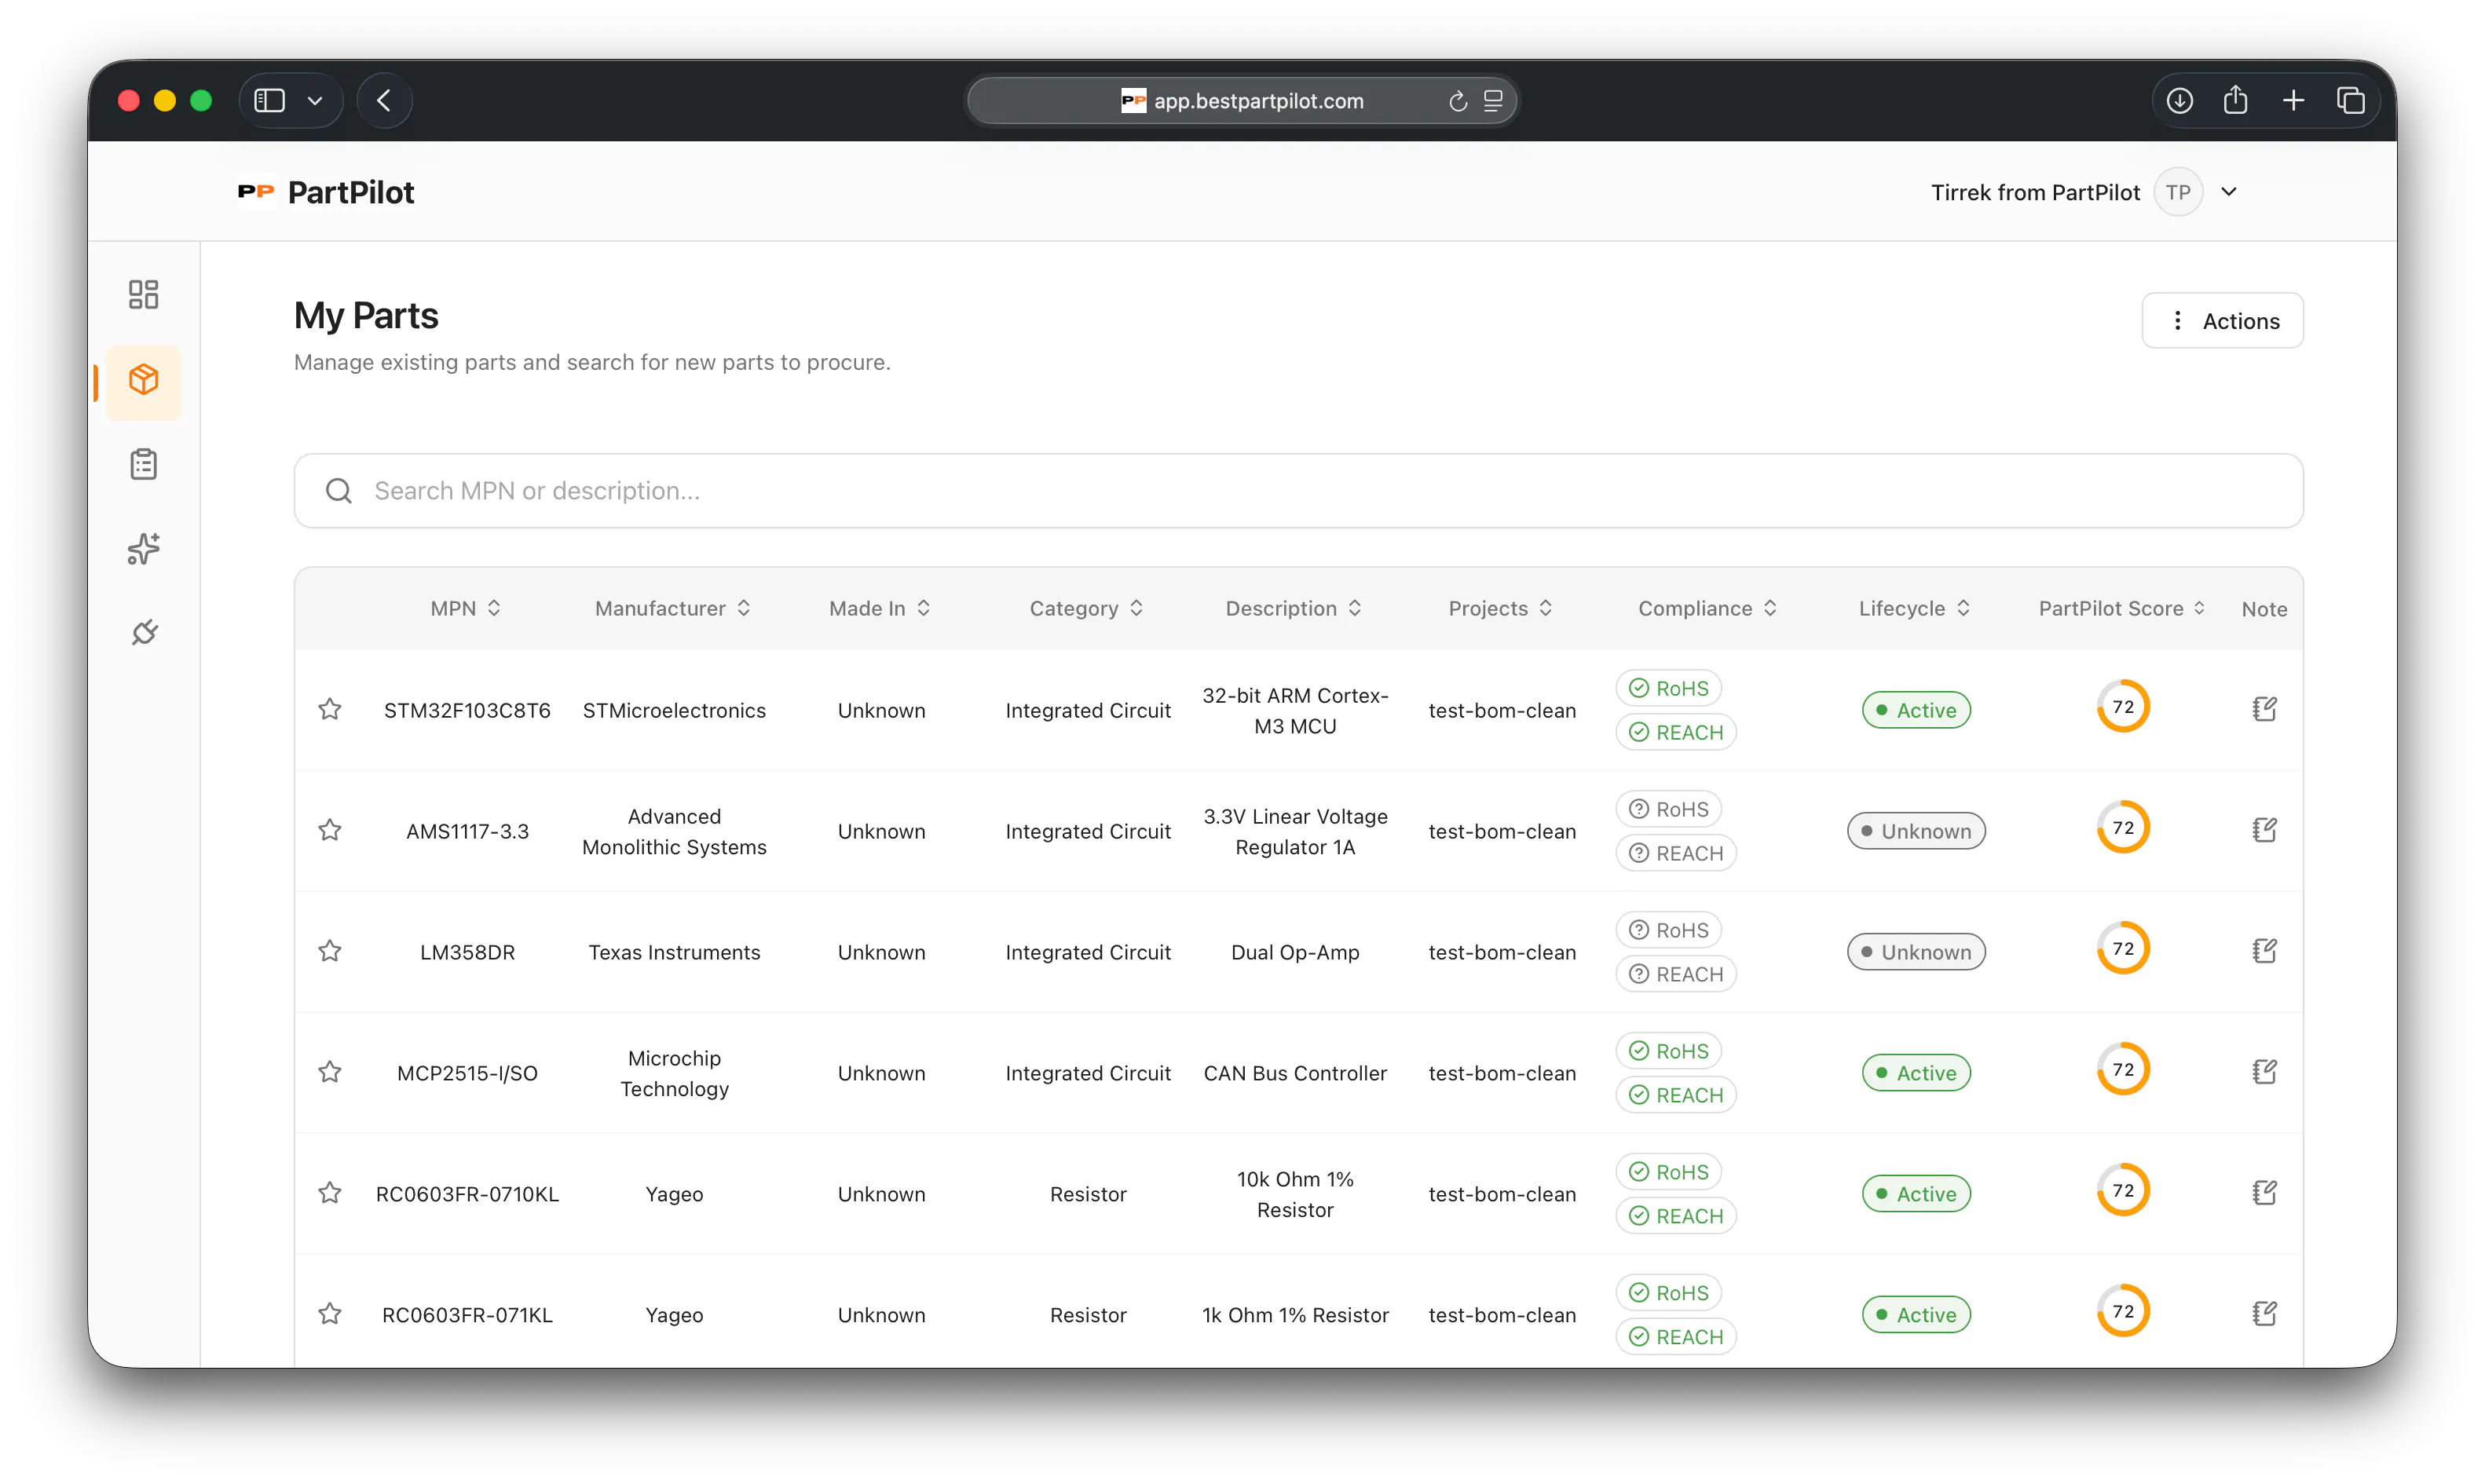Open Safari downloads icon

tap(2180, 100)
